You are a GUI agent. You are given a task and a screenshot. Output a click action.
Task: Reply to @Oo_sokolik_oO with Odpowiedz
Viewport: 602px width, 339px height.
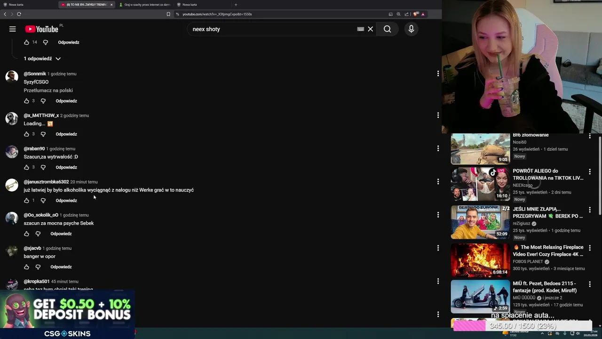point(61,234)
